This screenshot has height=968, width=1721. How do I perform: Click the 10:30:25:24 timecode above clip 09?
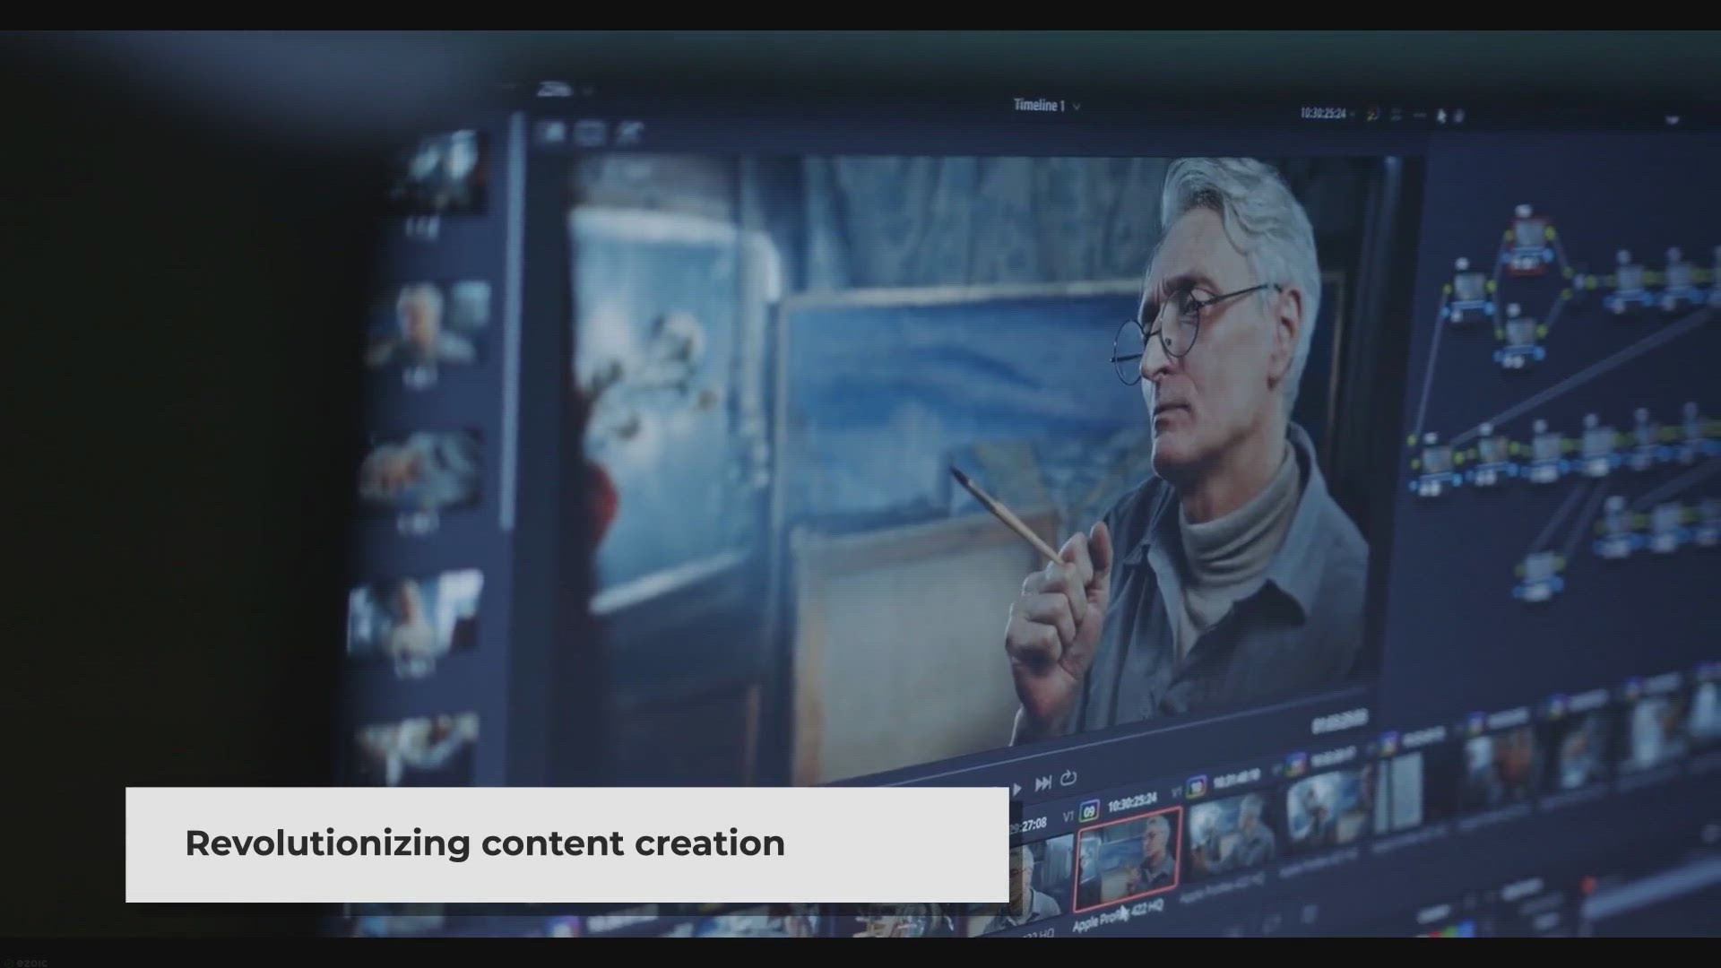[1132, 801]
